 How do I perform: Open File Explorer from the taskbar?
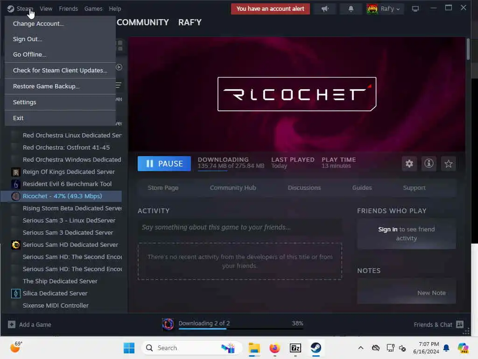point(254,348)
